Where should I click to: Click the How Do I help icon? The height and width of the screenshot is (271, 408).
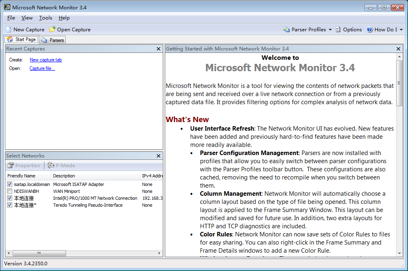click(x=370, y=30)
